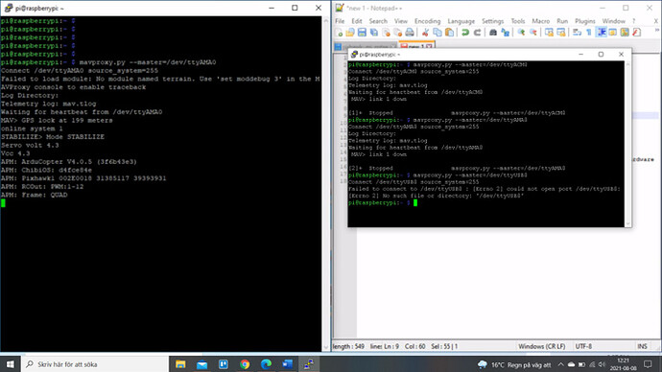Click the Synchronize Vertical Scrolling icon
This screenshot has height=372, width=662.
pos(549,33)
